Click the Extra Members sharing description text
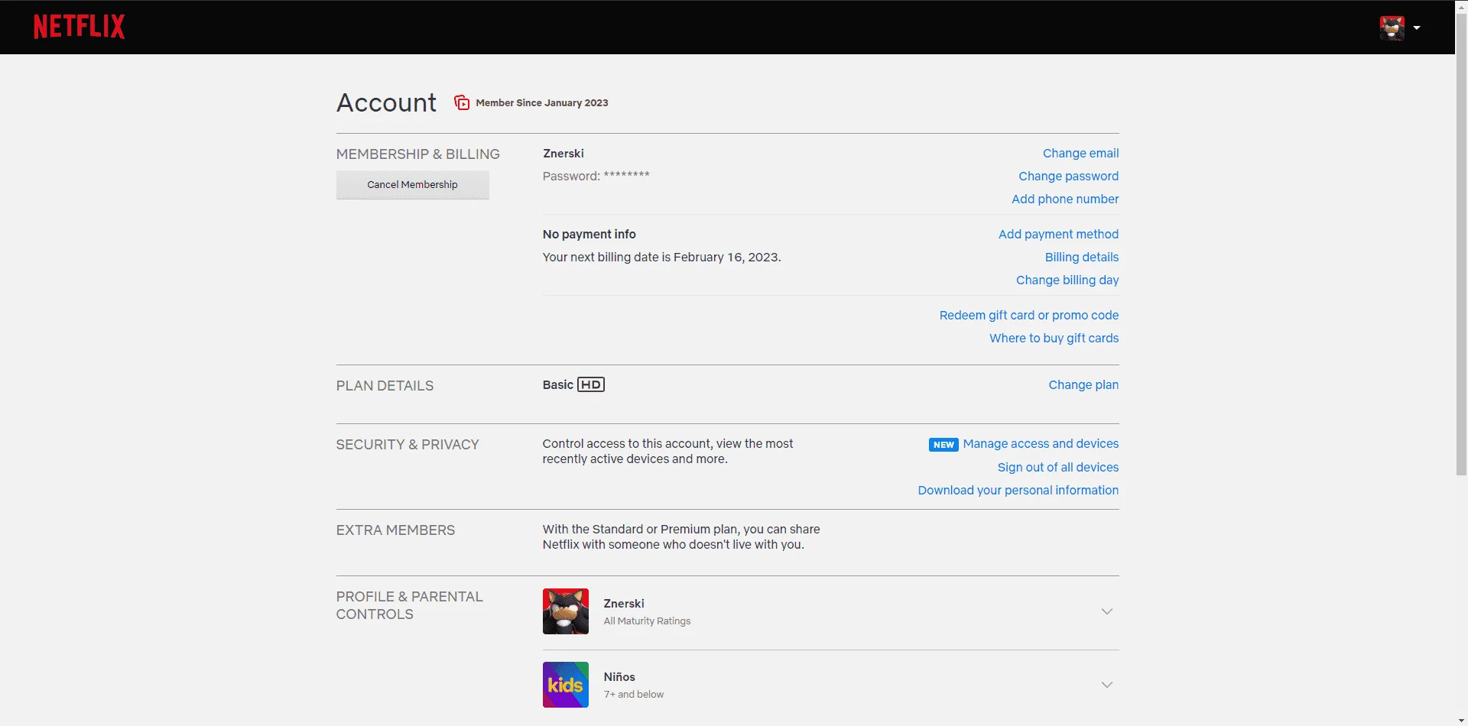The image size is (1468, 726). 681,536
